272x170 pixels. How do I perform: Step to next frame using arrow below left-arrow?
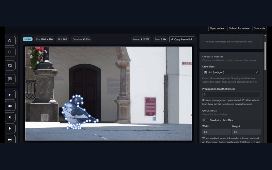(10, 129)
